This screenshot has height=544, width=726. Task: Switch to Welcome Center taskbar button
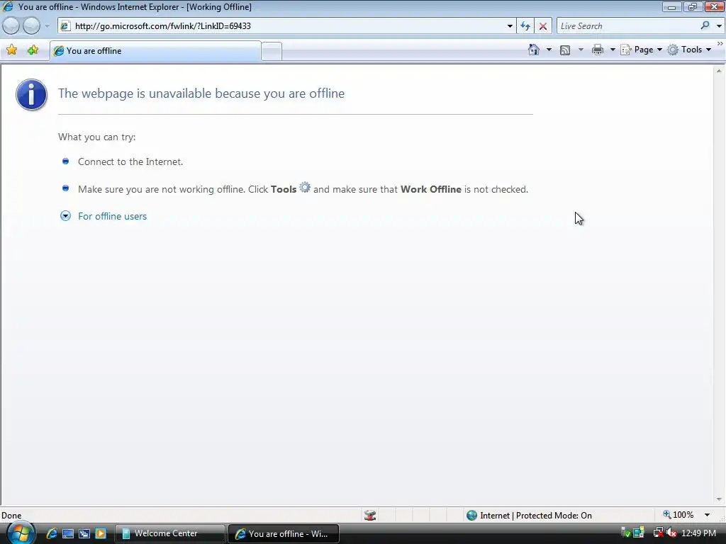(169, 533)
